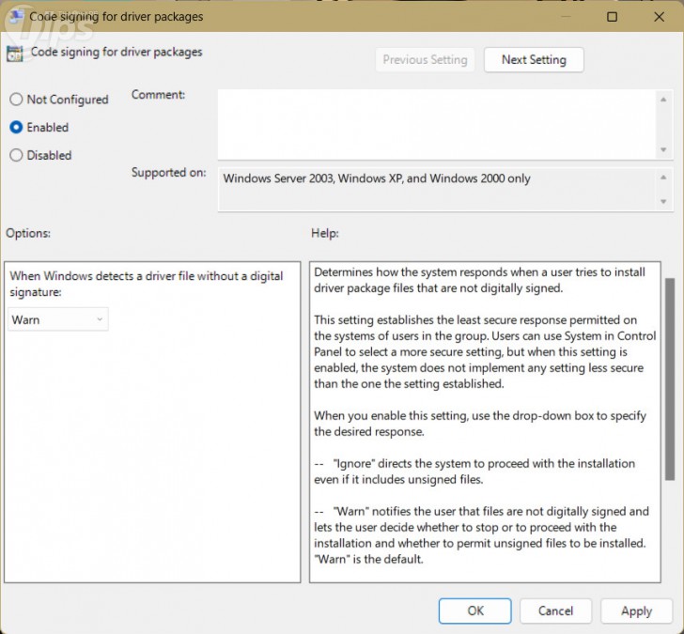Confirm with the OK button
The width and height of the screenshot is (684, 634).
tap(475, 611)
